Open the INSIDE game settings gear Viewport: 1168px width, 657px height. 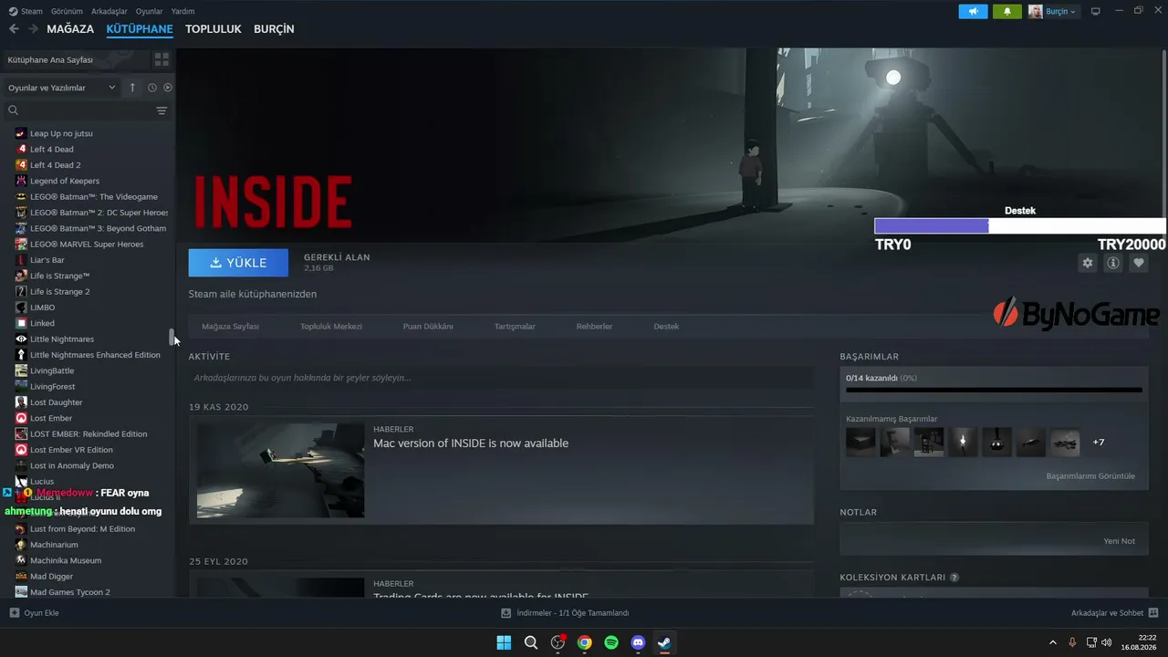[x=1087, y=263]
